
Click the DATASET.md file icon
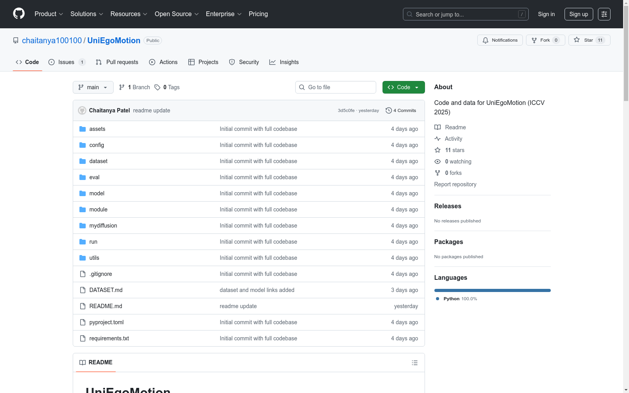click(x=83, y=290)
